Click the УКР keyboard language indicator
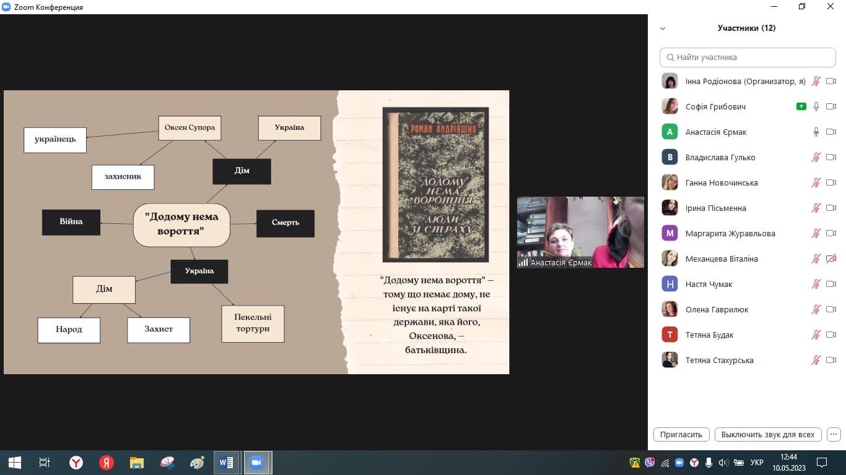This screenshot has height=475, width=846. click(756, 463)
